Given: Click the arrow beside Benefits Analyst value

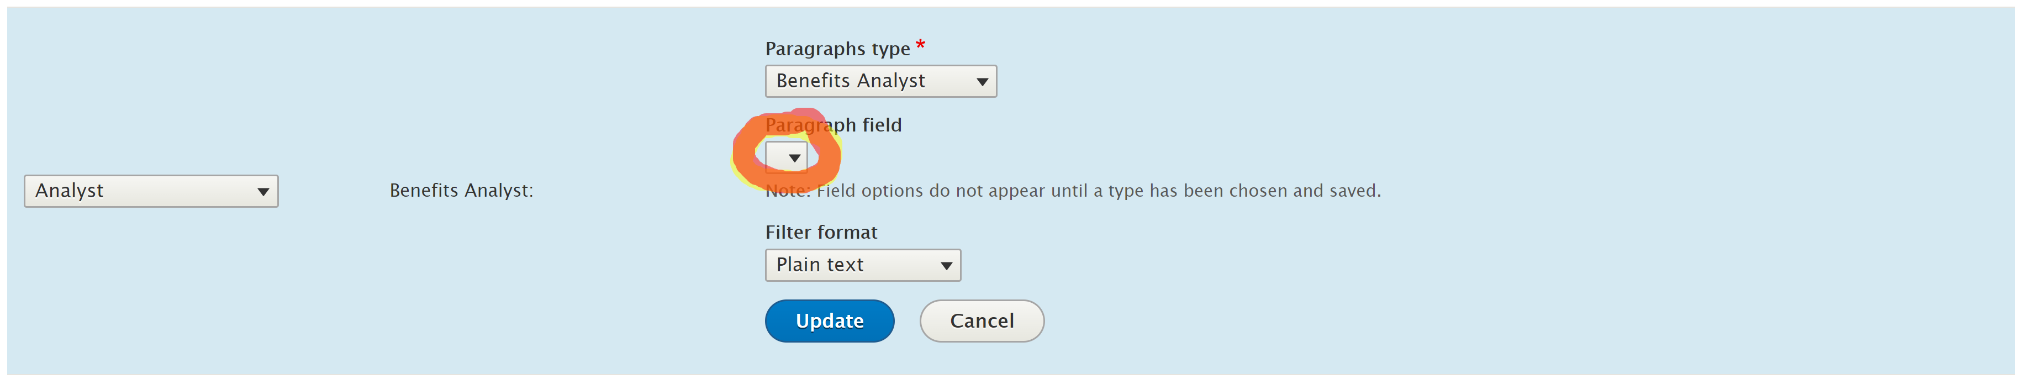Looking at the screenshot, I should point(983,82).
